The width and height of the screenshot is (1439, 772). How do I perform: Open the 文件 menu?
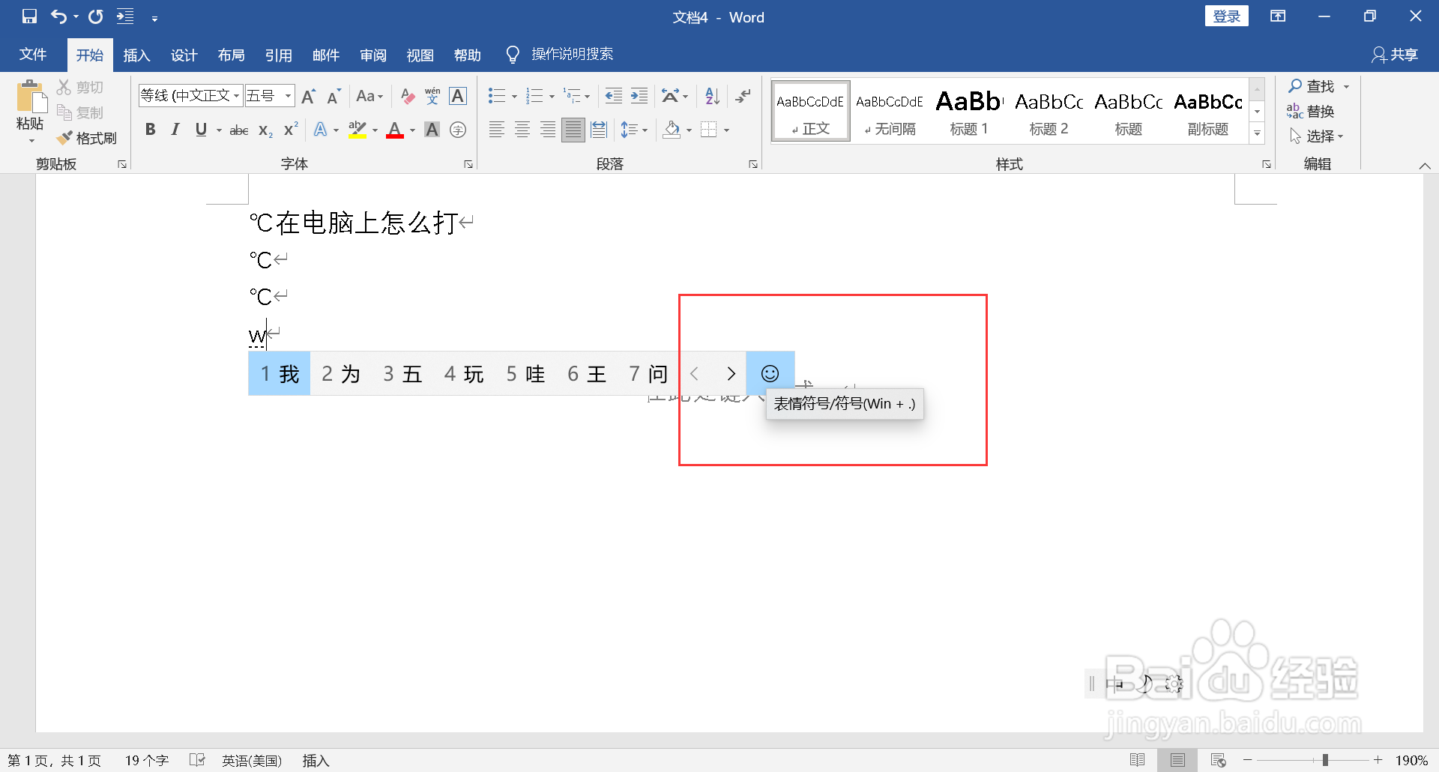33,55
